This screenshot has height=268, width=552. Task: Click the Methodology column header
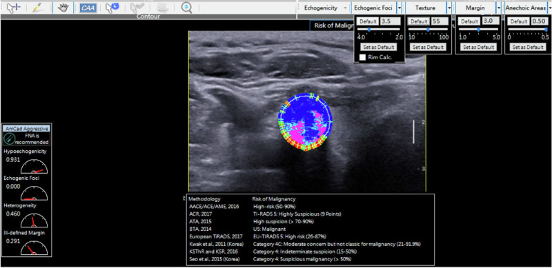(204, 198)
